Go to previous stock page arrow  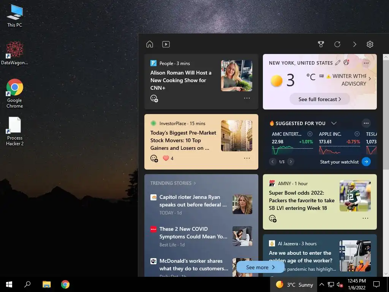tap(272, 162)
